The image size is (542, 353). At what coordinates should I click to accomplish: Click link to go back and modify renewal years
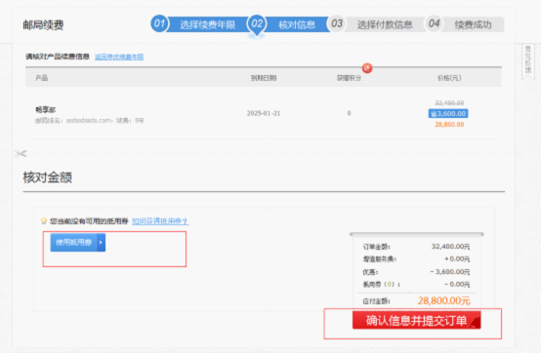click(x=119, y=57)
